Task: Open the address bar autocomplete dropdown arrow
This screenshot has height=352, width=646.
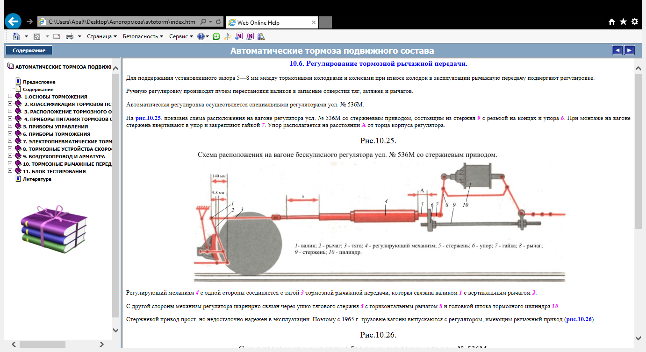Action: coord(211,22)
